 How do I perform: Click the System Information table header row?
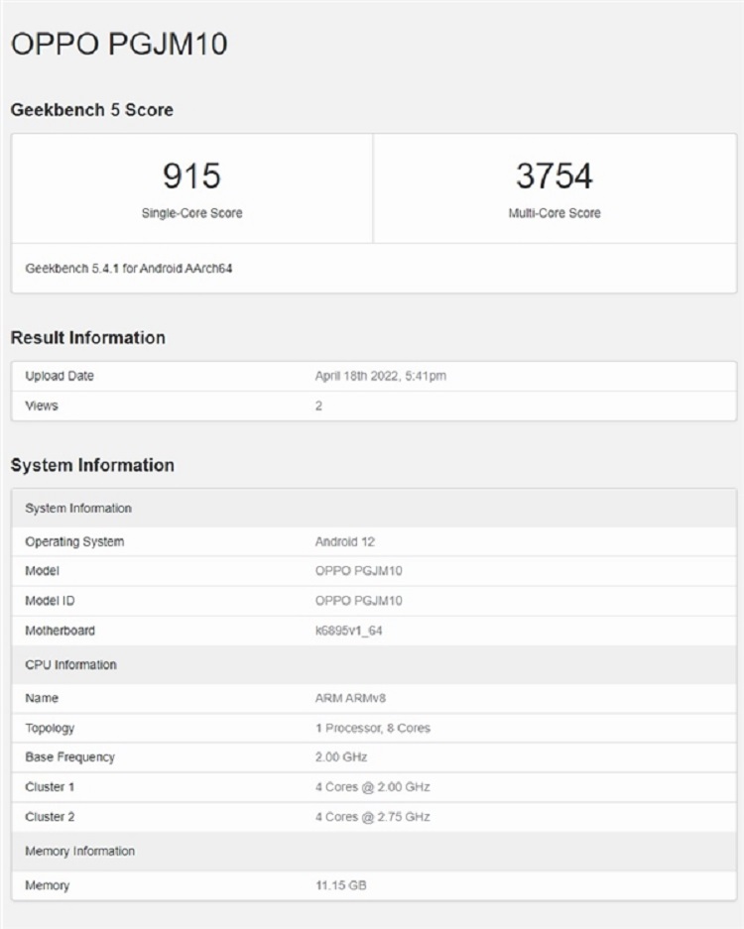(374, 509)
